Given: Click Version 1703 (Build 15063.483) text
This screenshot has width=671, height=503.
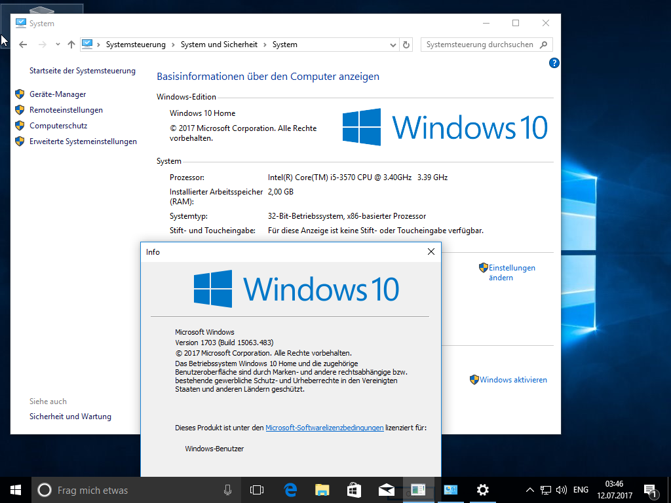Looking at the screenshot, I should [x=224, y=343].
